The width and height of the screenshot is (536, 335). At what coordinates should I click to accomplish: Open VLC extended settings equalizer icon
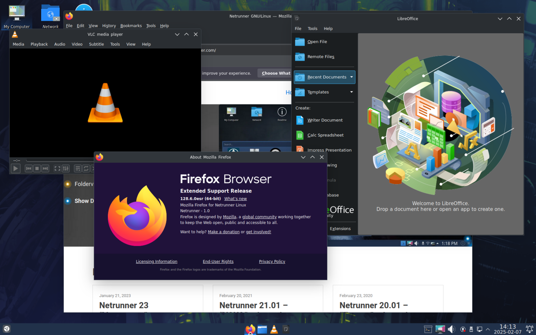tap(66, 168)
